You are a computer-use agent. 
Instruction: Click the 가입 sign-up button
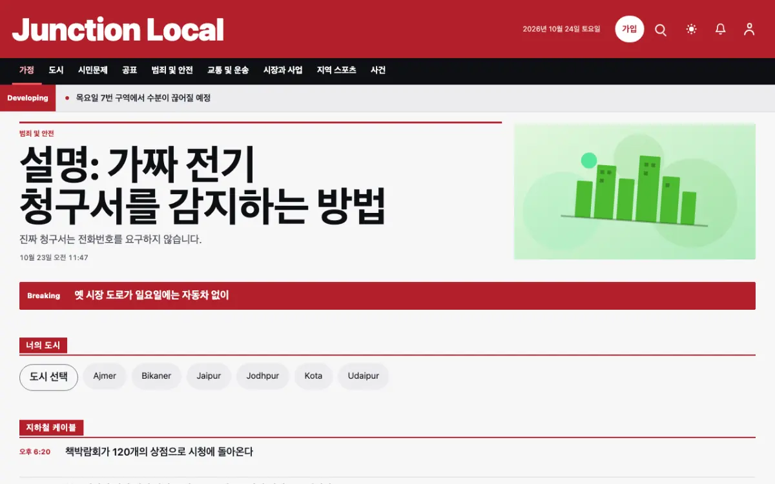pyautogui.click(x=630, y=29)
